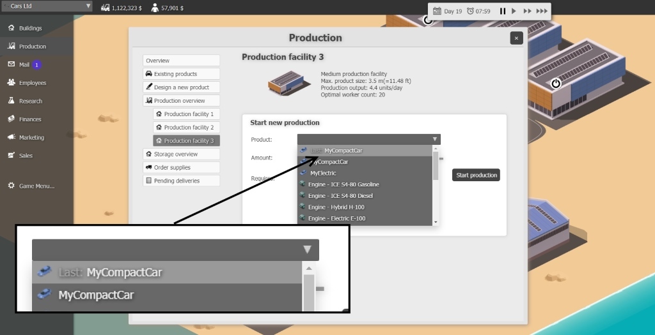Open the Research flask section
Image resolution: width=655 pixels, height=335 pixels.
[x=30, y=101]
